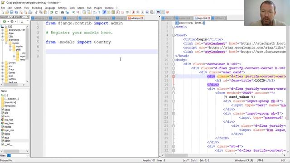Viewport: 290px width, 163px height.
Task: Click the empty line 7 in admin.py
Action: pos(101,51)
